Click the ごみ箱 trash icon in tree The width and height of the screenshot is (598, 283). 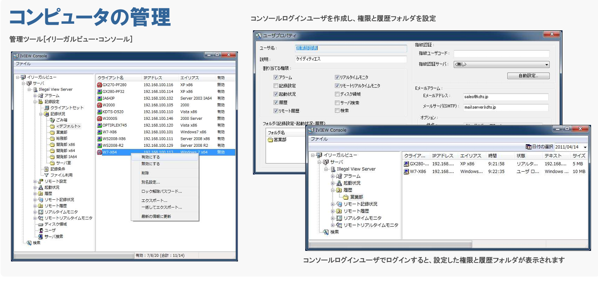[x=52, y=120]
